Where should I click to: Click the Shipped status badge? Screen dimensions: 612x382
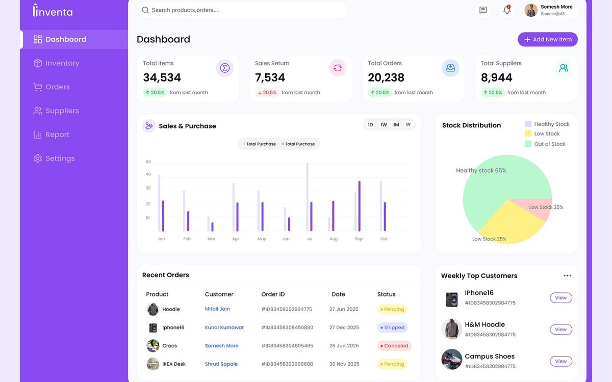393,328
